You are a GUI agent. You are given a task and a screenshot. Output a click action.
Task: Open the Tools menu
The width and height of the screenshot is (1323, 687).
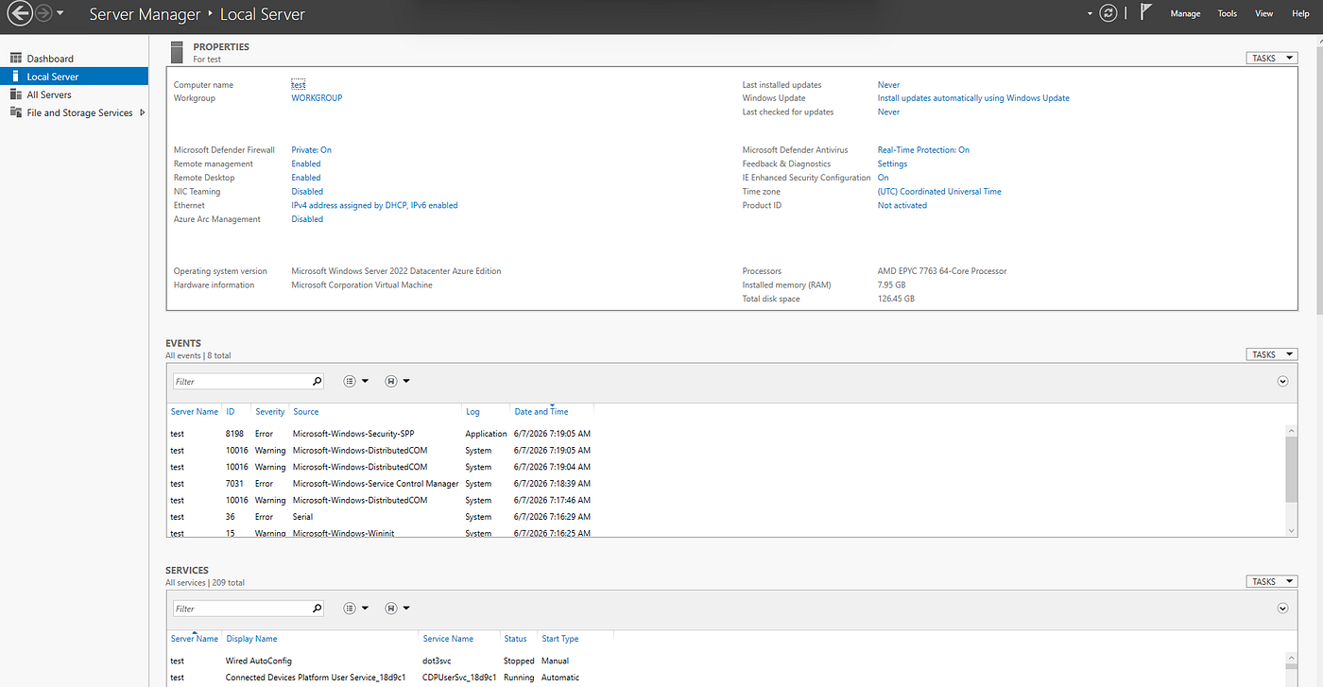1228,14
